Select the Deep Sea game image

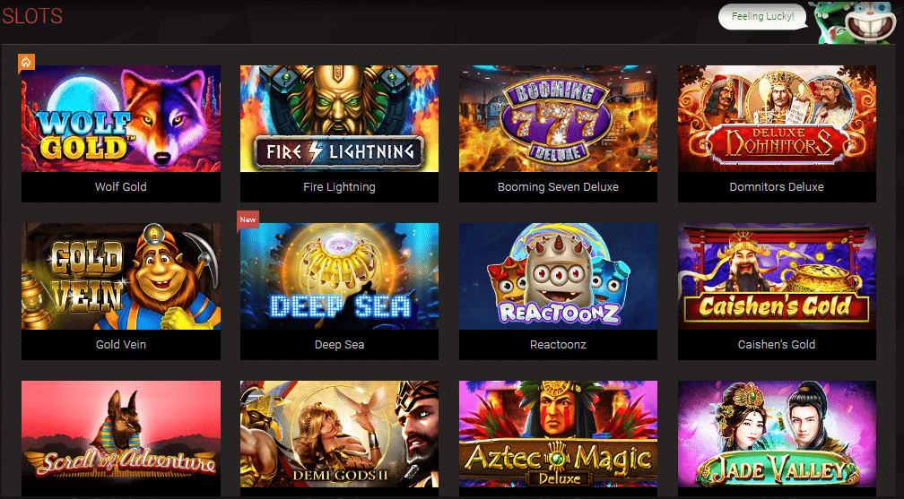click(339, 277)
